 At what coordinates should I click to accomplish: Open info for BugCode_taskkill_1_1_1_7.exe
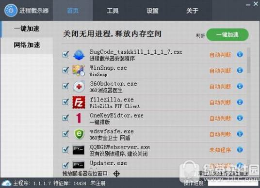click(240, 54)
